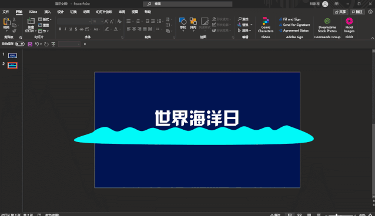Viewport: 375px width, 216px height.
Task: Toggle bullet list formatting
Action: click(128, 21)
